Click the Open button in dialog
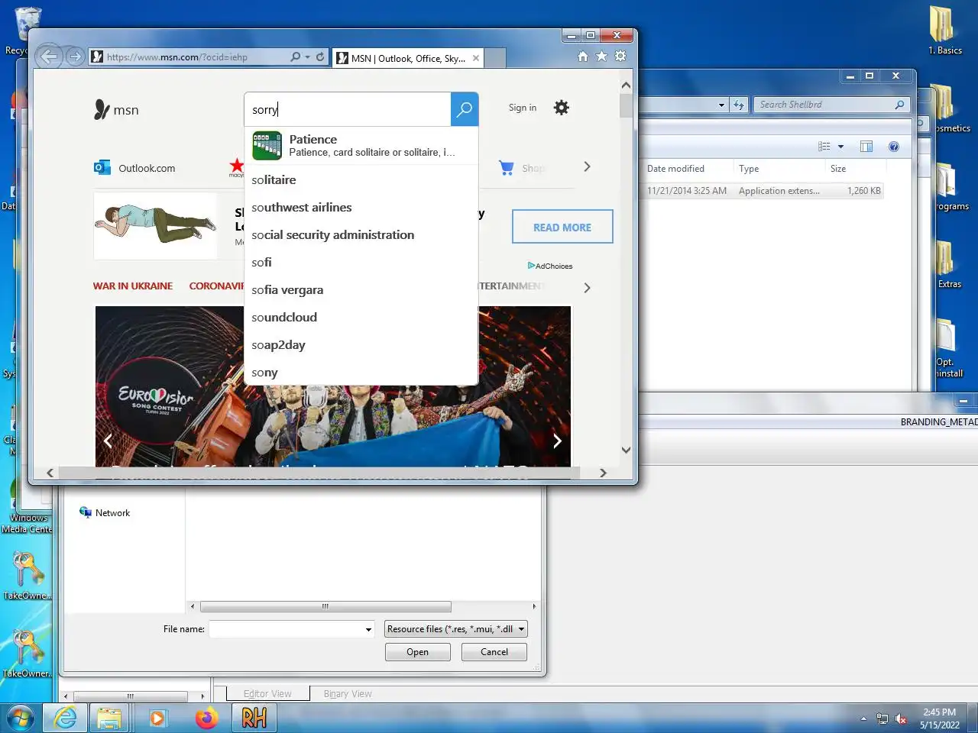Screen dimensions: 978x733 click(417, 652)
